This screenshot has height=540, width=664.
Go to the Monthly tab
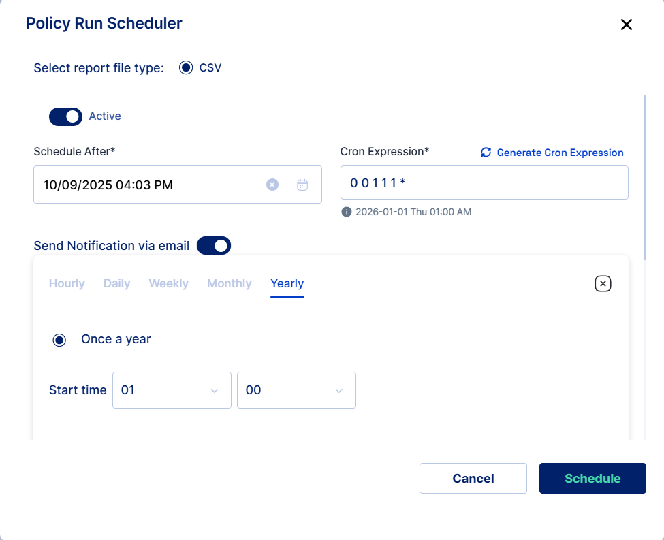click(x=229, y=283)
